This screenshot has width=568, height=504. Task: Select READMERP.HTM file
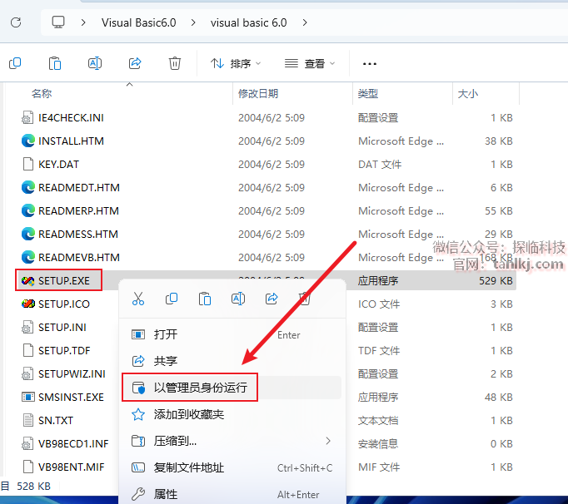coord(78,210)
